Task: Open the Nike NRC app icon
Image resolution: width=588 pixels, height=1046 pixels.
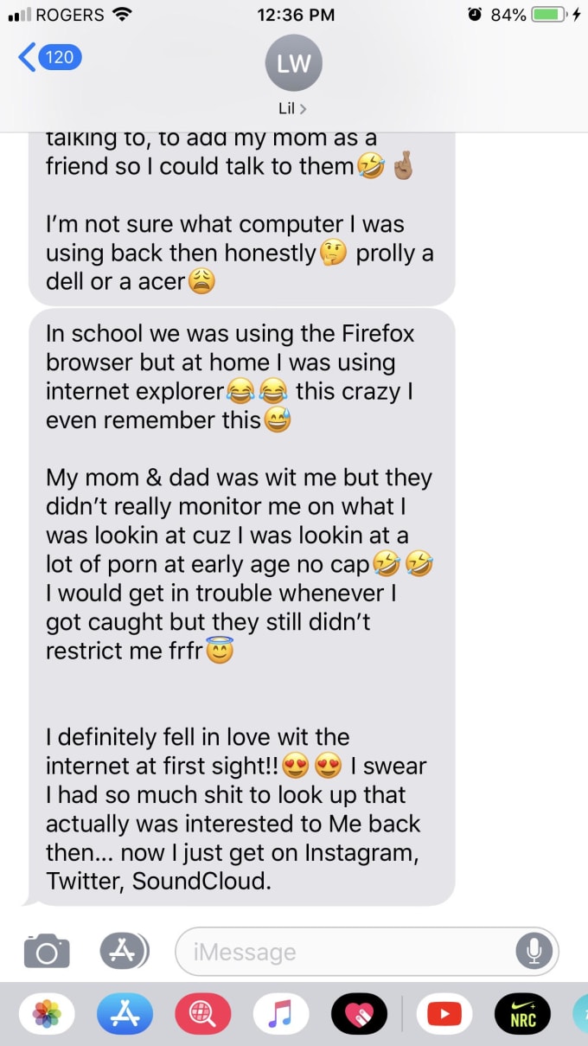Action: click(x=522, y=1014)
